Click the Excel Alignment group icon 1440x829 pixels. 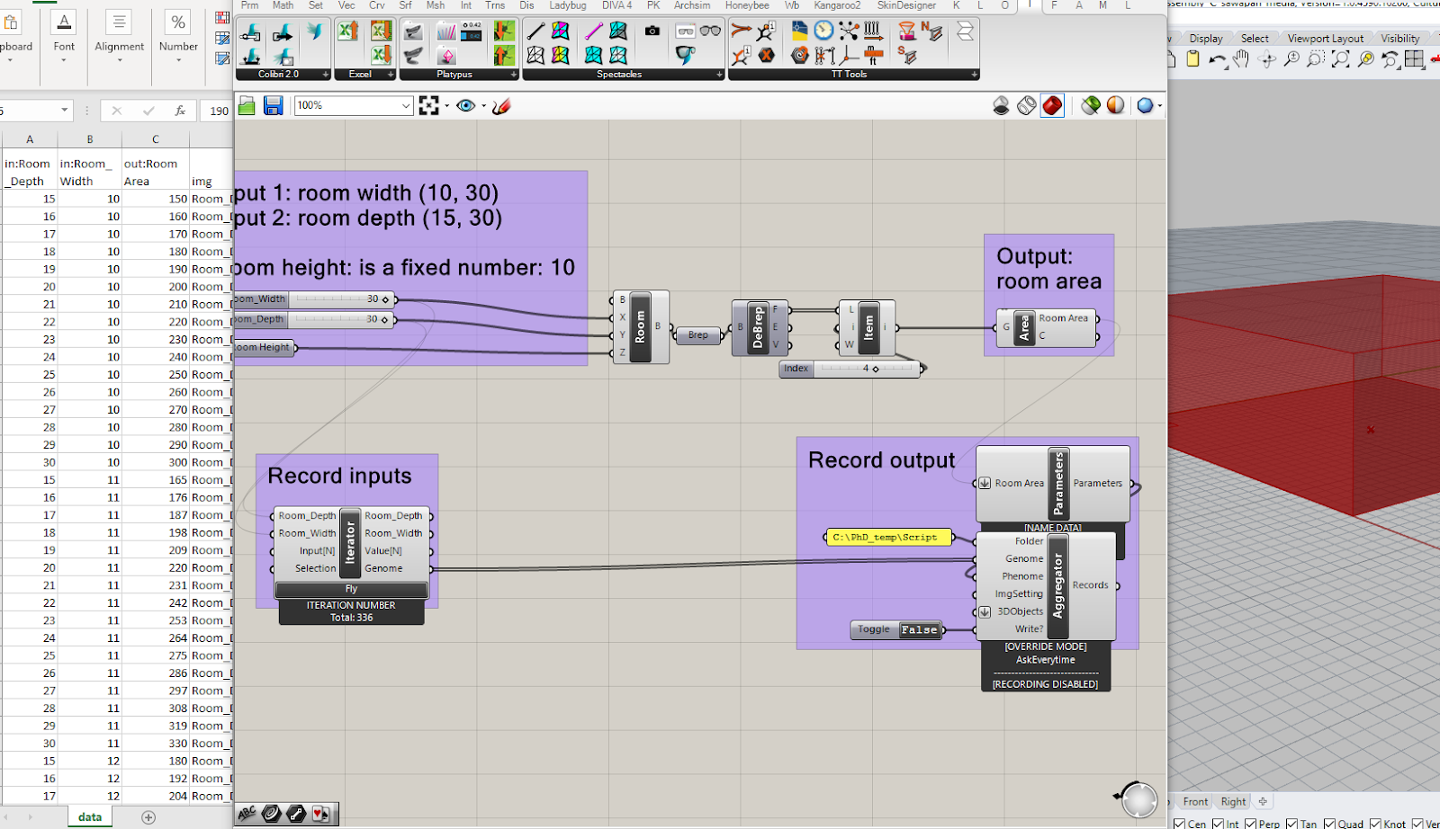coord(119,22)
